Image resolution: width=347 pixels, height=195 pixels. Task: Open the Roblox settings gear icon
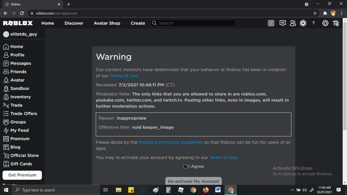point(325,23)
